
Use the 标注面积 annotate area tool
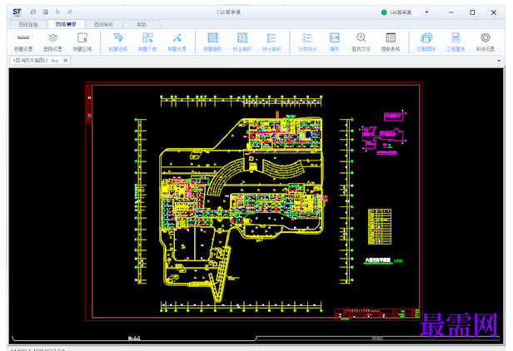pyautogui.click(x=242, y=42)
